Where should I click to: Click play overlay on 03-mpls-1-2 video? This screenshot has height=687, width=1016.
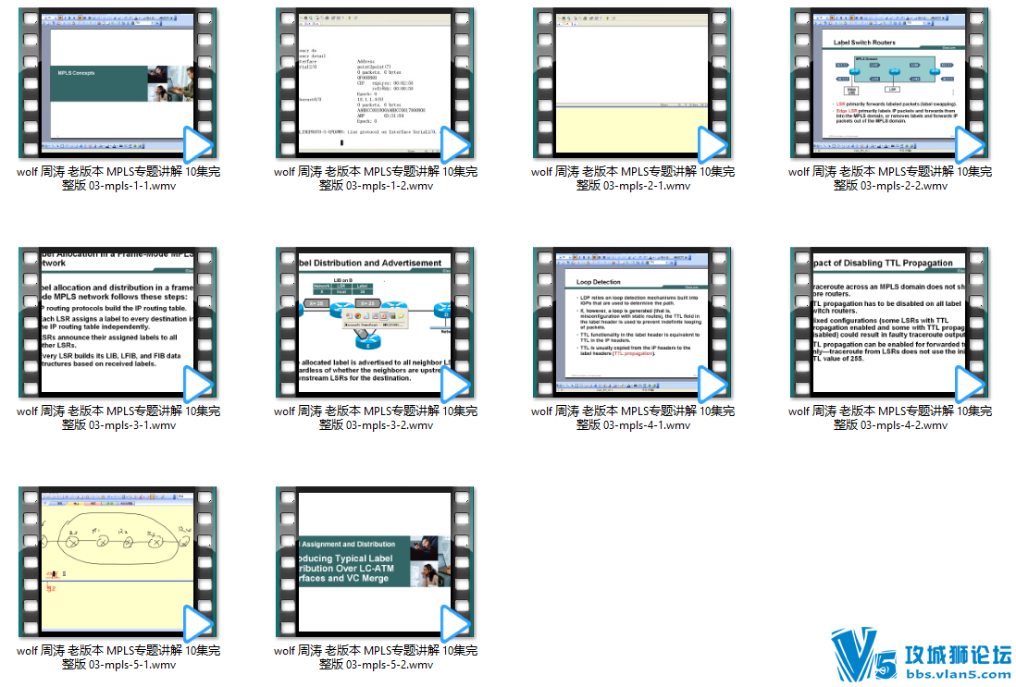tap(455, 144)
